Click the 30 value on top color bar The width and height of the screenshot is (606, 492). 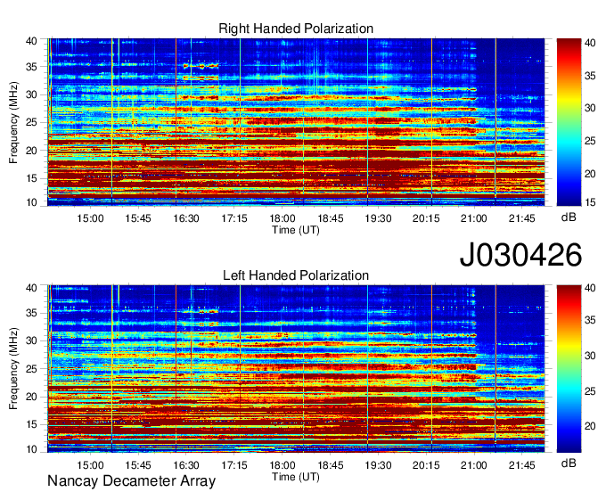[x=590, y=108]
